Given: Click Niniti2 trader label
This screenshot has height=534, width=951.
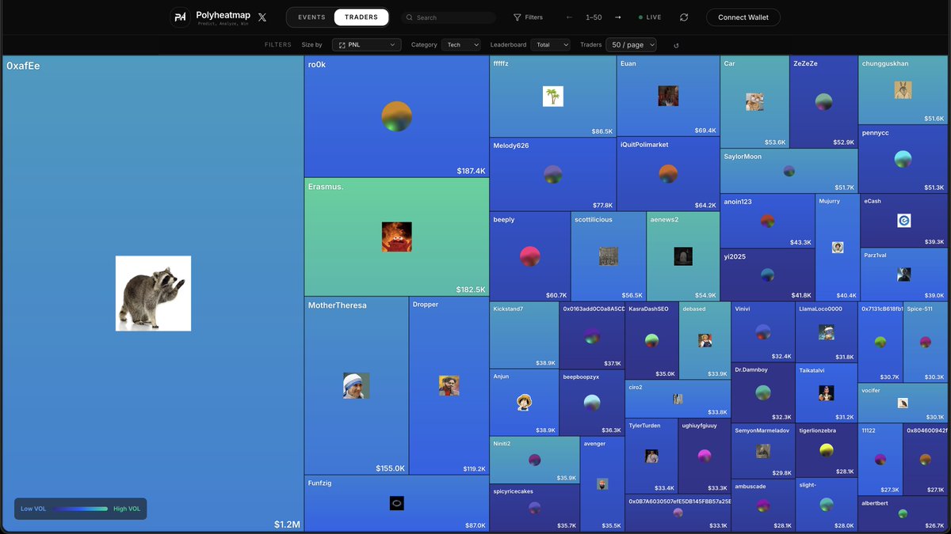Looking at the screenshot, I should pos(502,444).
